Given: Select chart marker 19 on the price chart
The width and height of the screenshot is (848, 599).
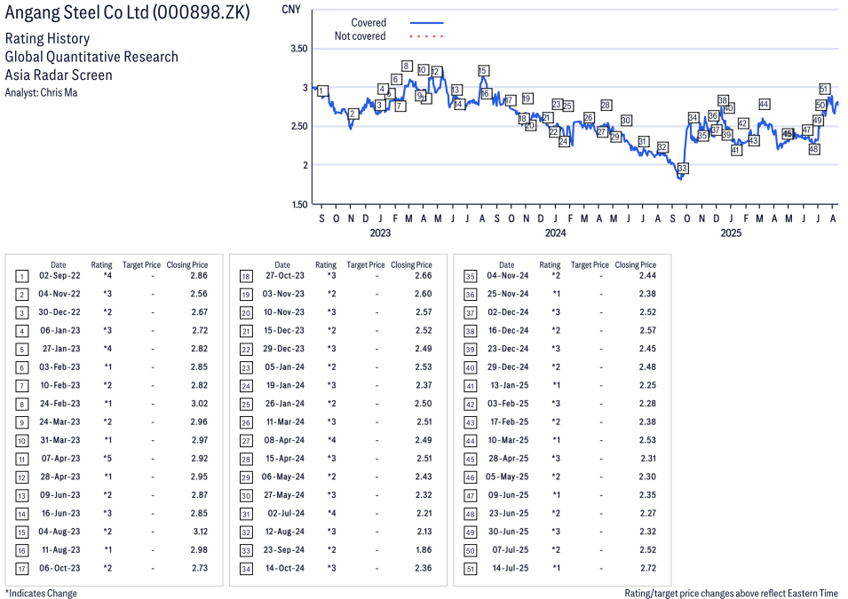Looking at the screenshot, I should point(527,99).
